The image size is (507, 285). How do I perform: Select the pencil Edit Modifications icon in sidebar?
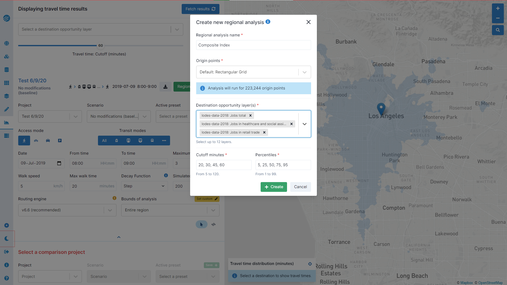(x=7, y=109)
